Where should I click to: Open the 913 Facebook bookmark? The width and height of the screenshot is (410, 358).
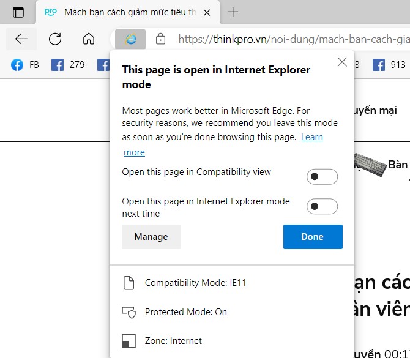[389, 65]
